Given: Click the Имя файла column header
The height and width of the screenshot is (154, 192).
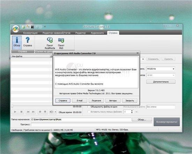Looking at the screenshot, I should (30, 56).
